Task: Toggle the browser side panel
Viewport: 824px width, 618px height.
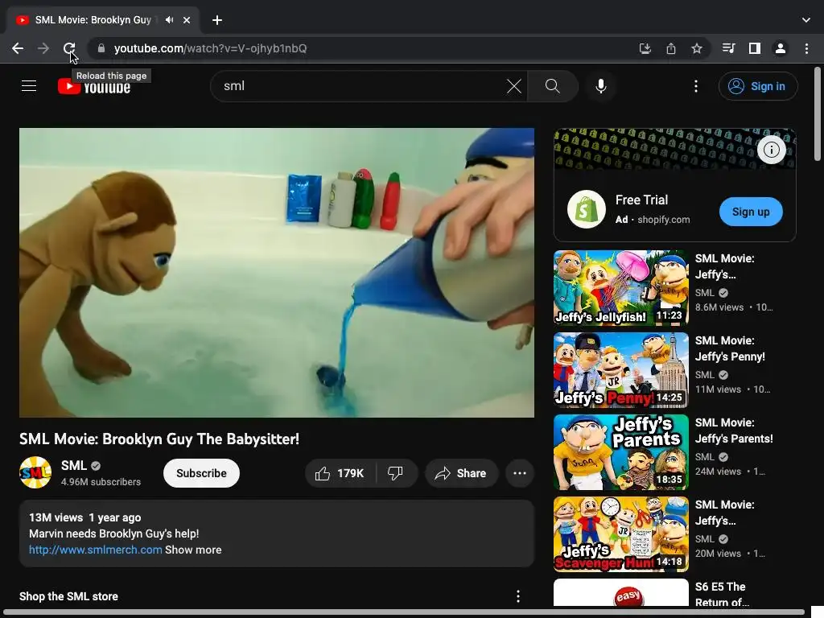Action: point(755,48)
